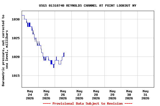Click the x-axis date 'May 31 2026'

click(x=145, y=95)
